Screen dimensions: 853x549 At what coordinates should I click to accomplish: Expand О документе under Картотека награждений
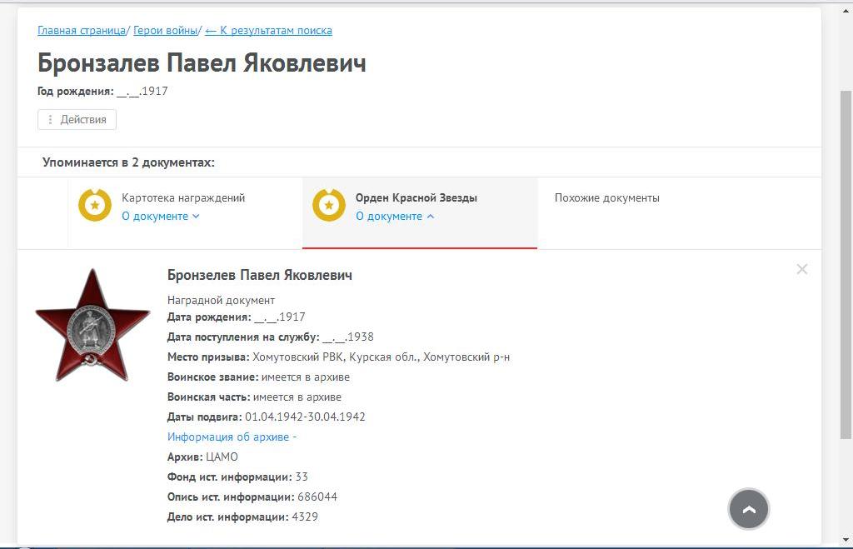(161, 217)
